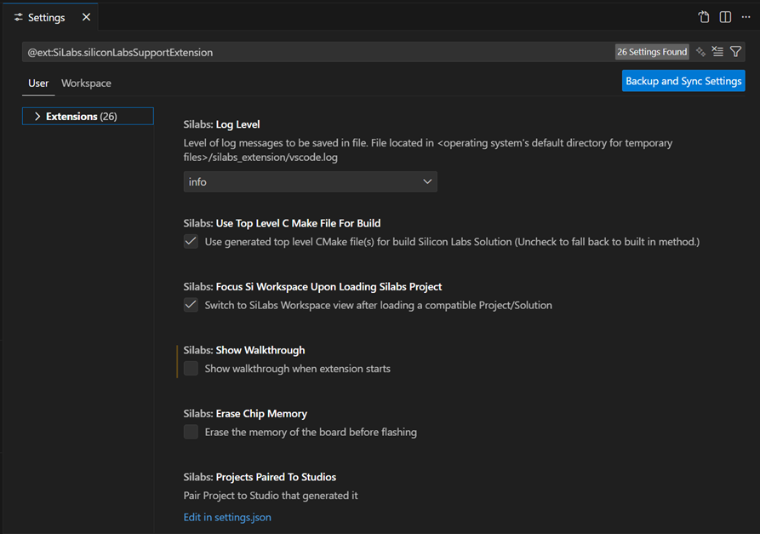Click Silabs: Erase Chip Memory title
This screenshot has width=760, height=534.
click(245, 414)
